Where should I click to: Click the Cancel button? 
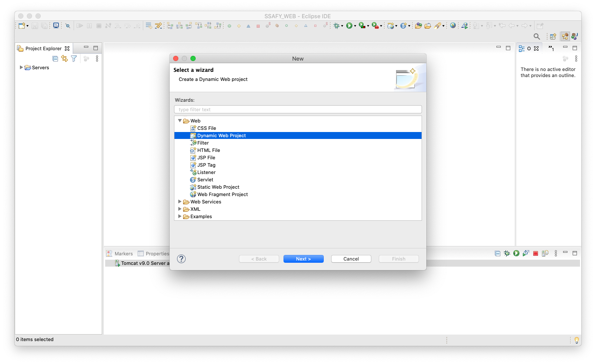pos(351,259)
